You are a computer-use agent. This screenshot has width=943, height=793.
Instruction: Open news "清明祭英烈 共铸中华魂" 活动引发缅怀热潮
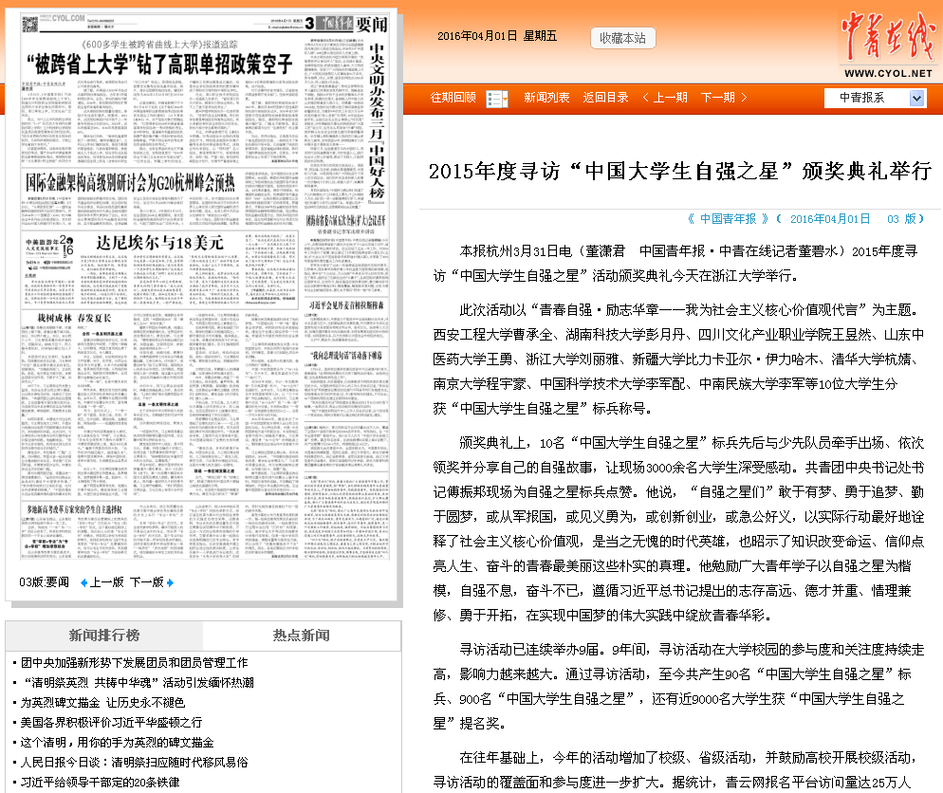pyautogui.click(x=138, y=682)
